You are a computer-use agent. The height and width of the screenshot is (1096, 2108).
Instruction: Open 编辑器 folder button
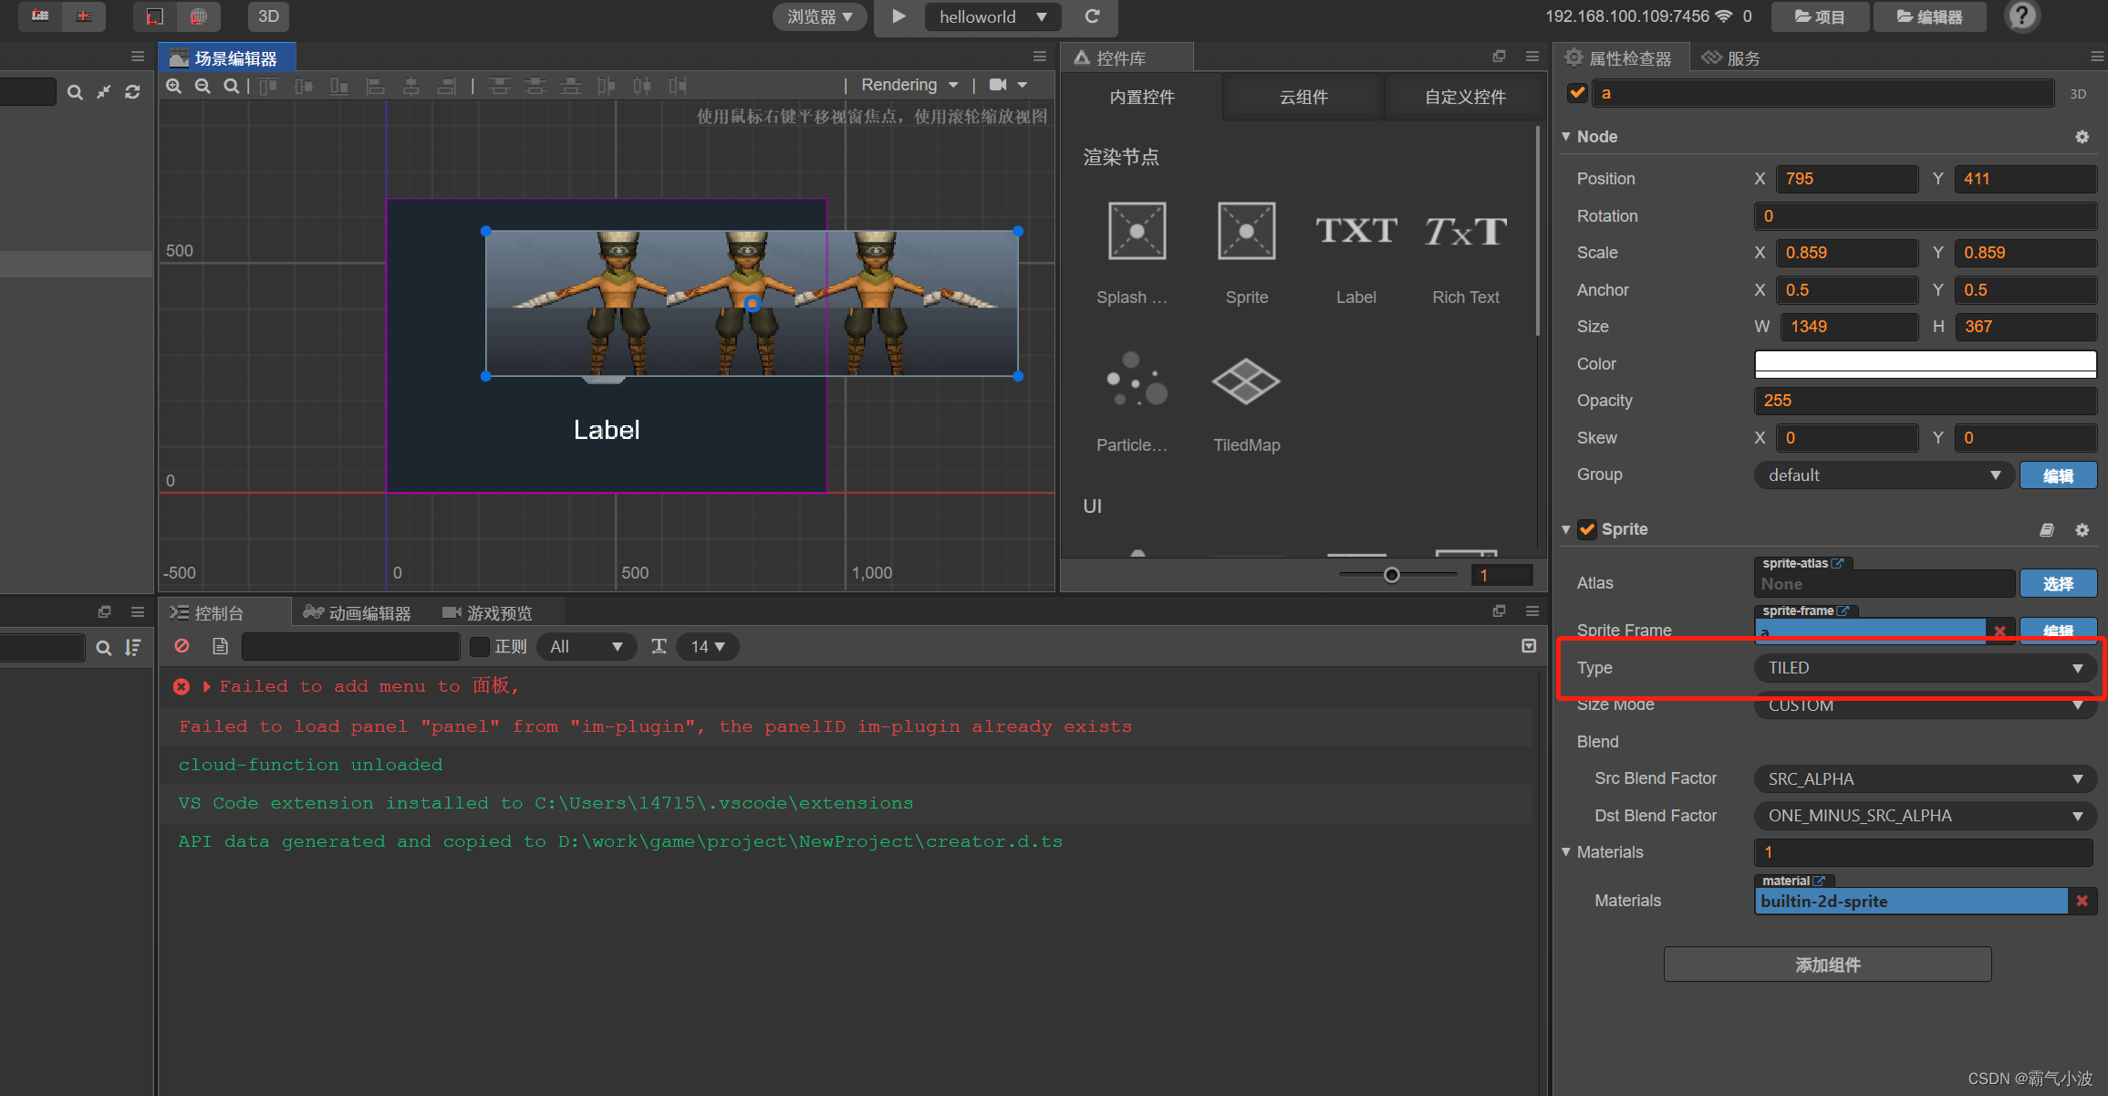pyautogui.click(x=1929, y=16)
